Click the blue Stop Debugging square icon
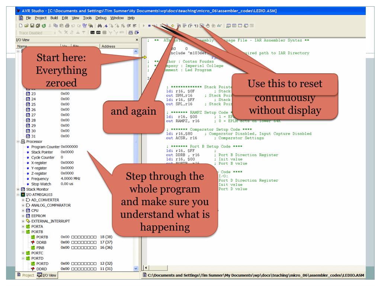This screenshot has width=381, height=286. pyautogui.click(x=149, y=26)
